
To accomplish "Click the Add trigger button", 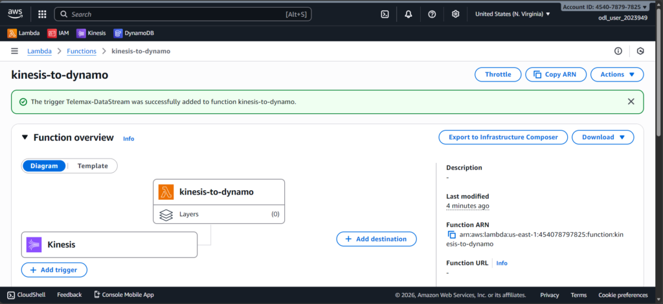I will (x=54, y=270).
